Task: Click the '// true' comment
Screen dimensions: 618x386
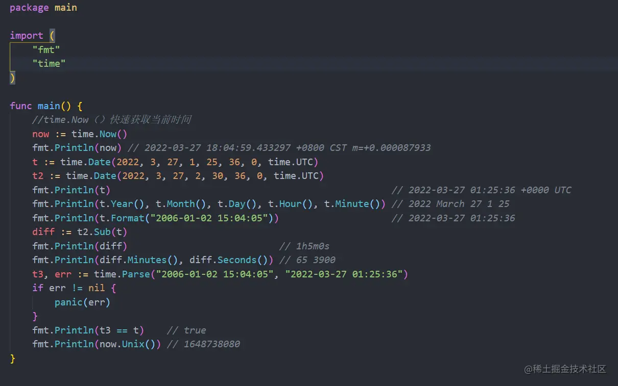Action: [x=186, y=330]
